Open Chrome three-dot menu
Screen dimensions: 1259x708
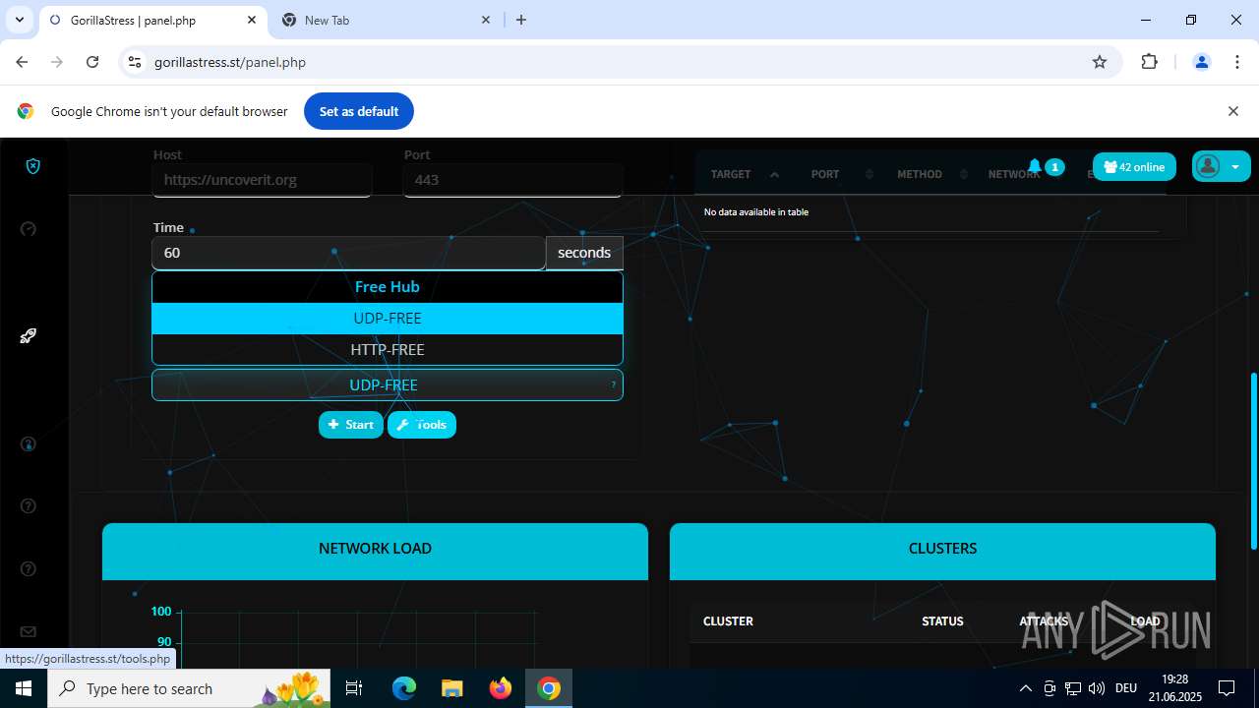(x=1237, y=62)
